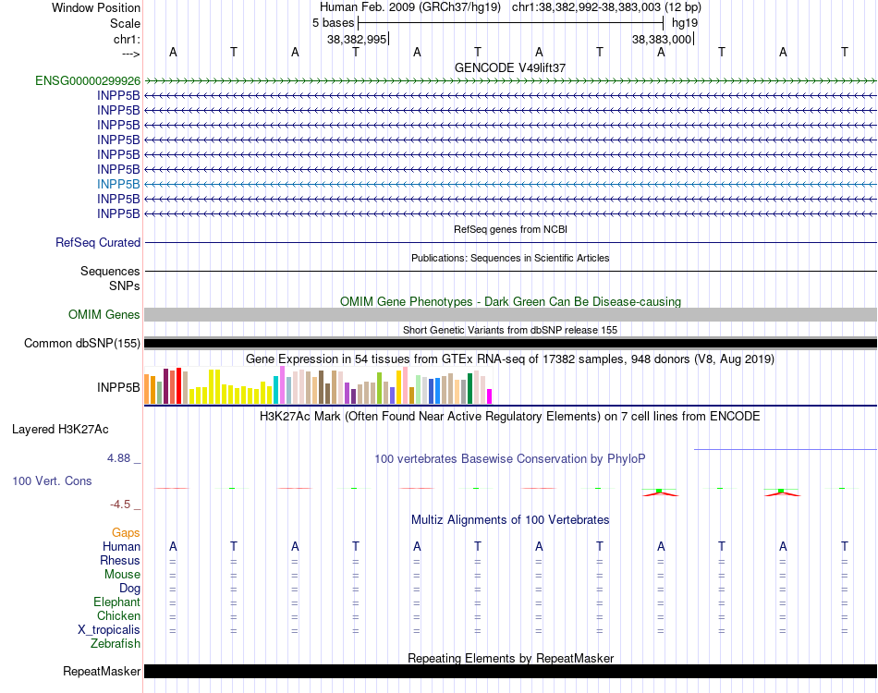
Task: Select the black Common dbSNP bar
Action: coord(510,343)
